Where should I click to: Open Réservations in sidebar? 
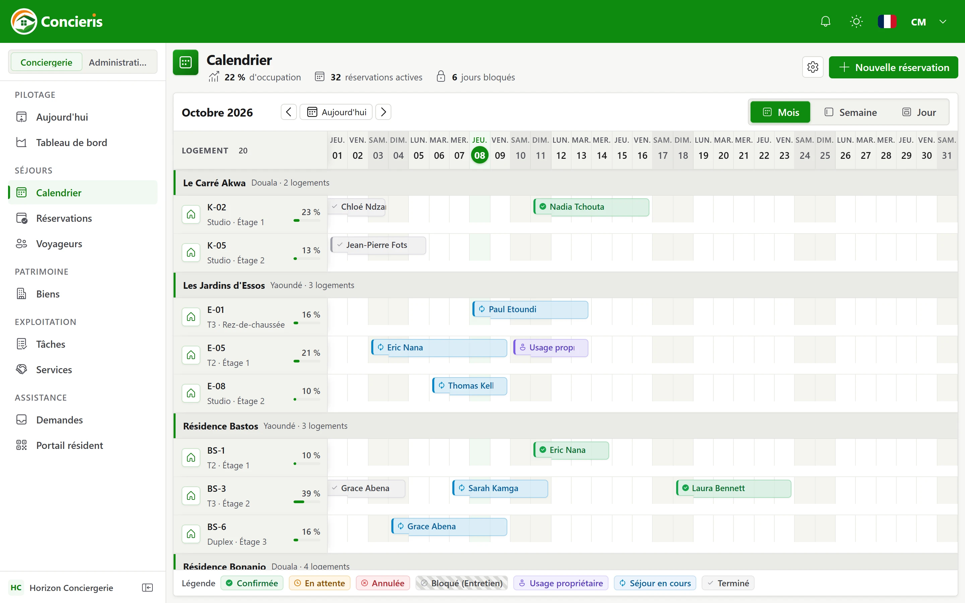point(83,218)
